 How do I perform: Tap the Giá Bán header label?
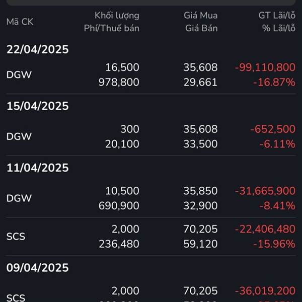pos(201,28)
